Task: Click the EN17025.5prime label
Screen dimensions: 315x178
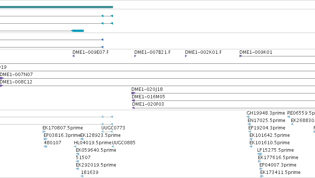Action: 267,121
